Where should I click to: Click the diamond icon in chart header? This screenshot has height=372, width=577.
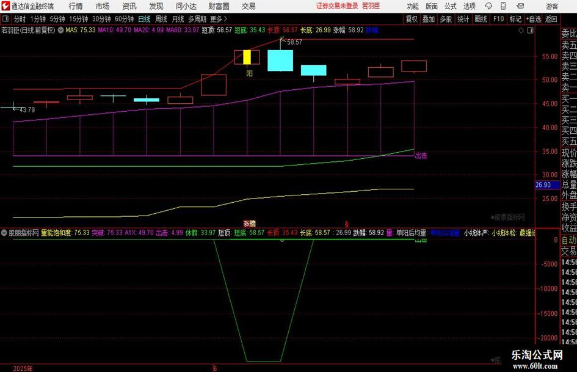coord(521,31)
